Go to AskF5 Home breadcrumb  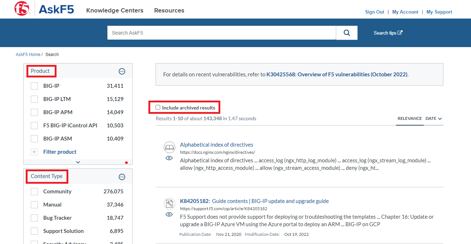[x=28, y=55]
